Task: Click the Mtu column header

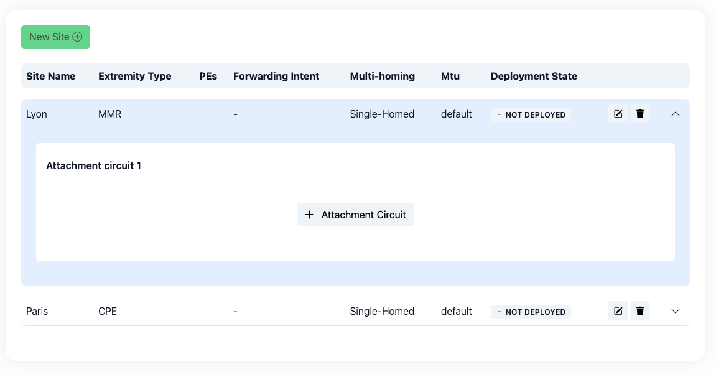Action: pos(450,76)
